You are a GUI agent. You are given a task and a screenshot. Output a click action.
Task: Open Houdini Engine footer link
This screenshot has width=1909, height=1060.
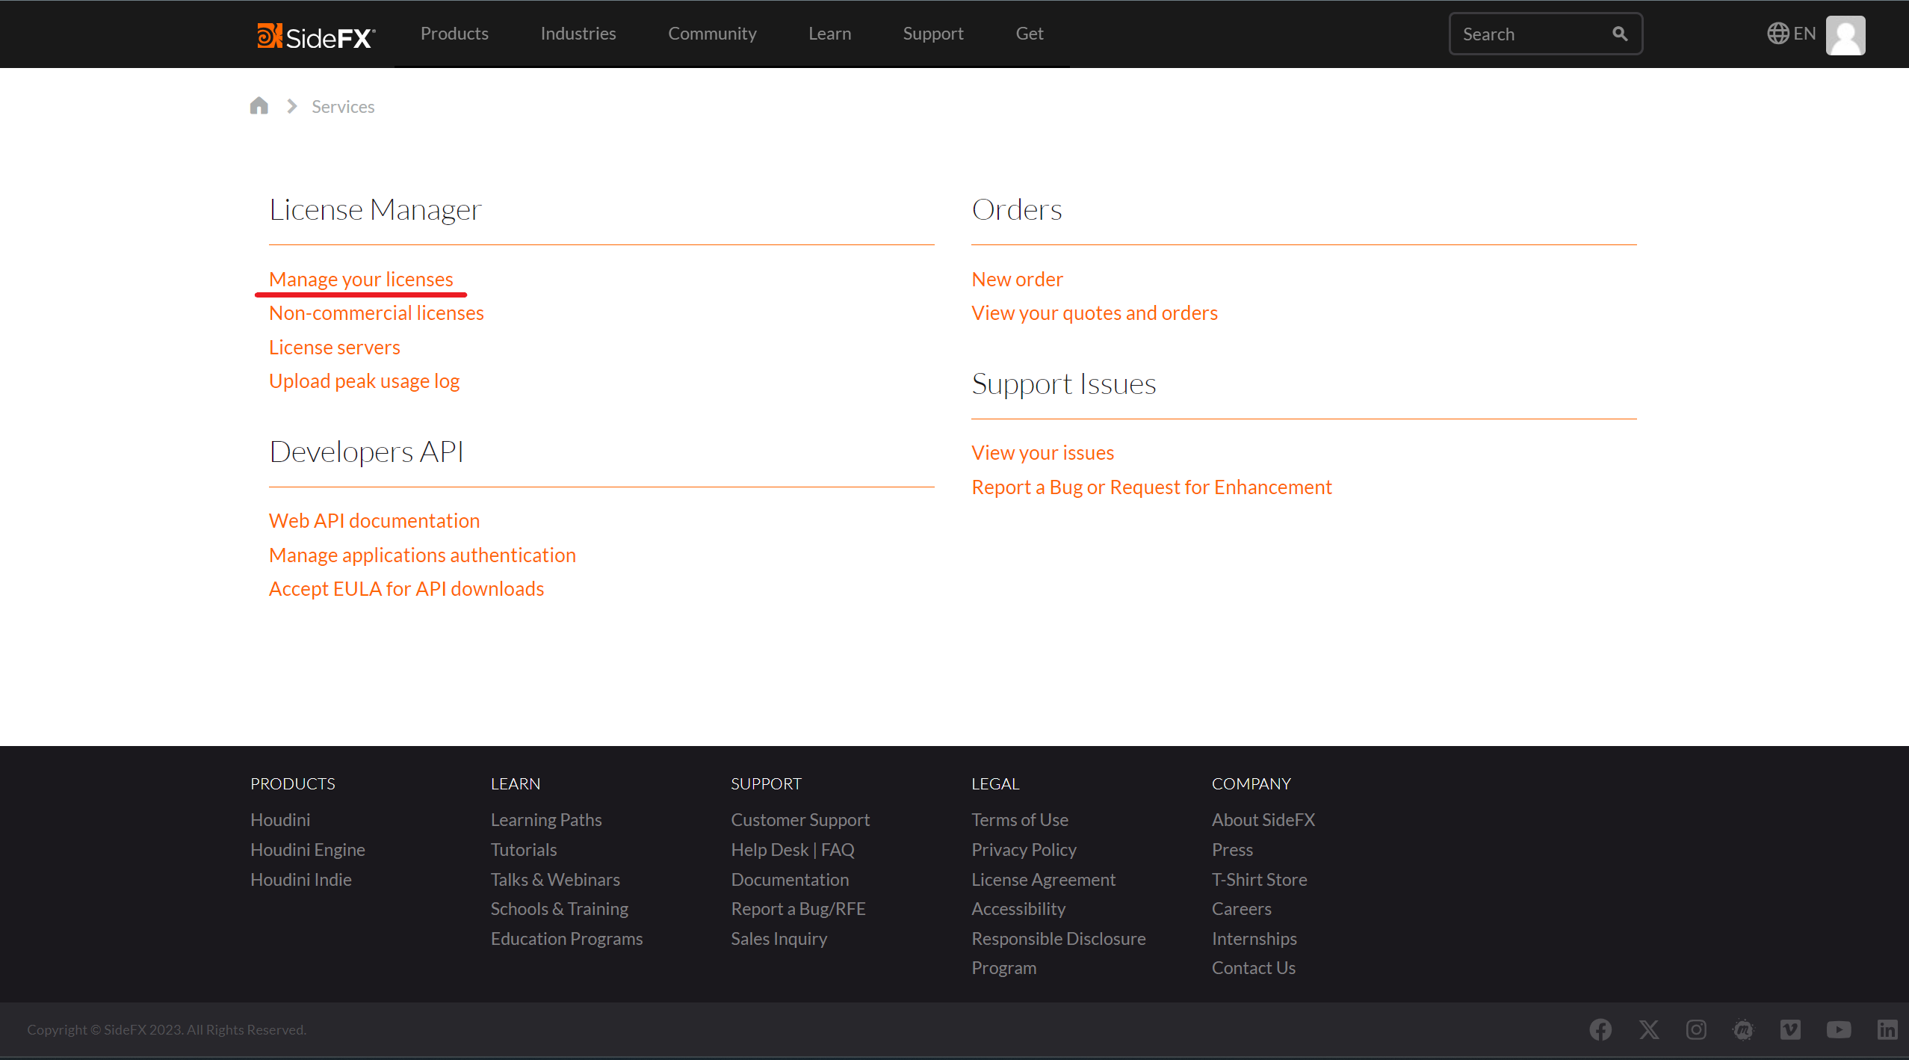(x=308, y=849)
